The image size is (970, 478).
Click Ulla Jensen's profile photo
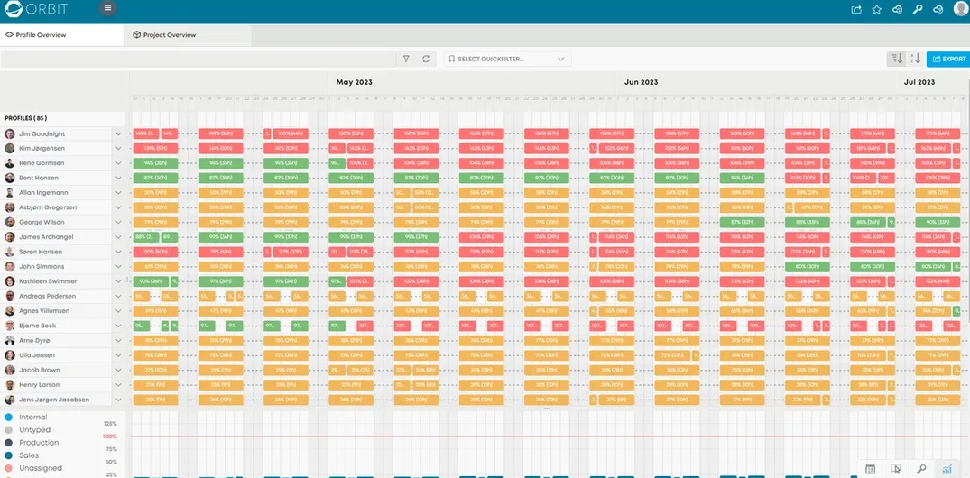pyautogui.click(x=10, y=355)
